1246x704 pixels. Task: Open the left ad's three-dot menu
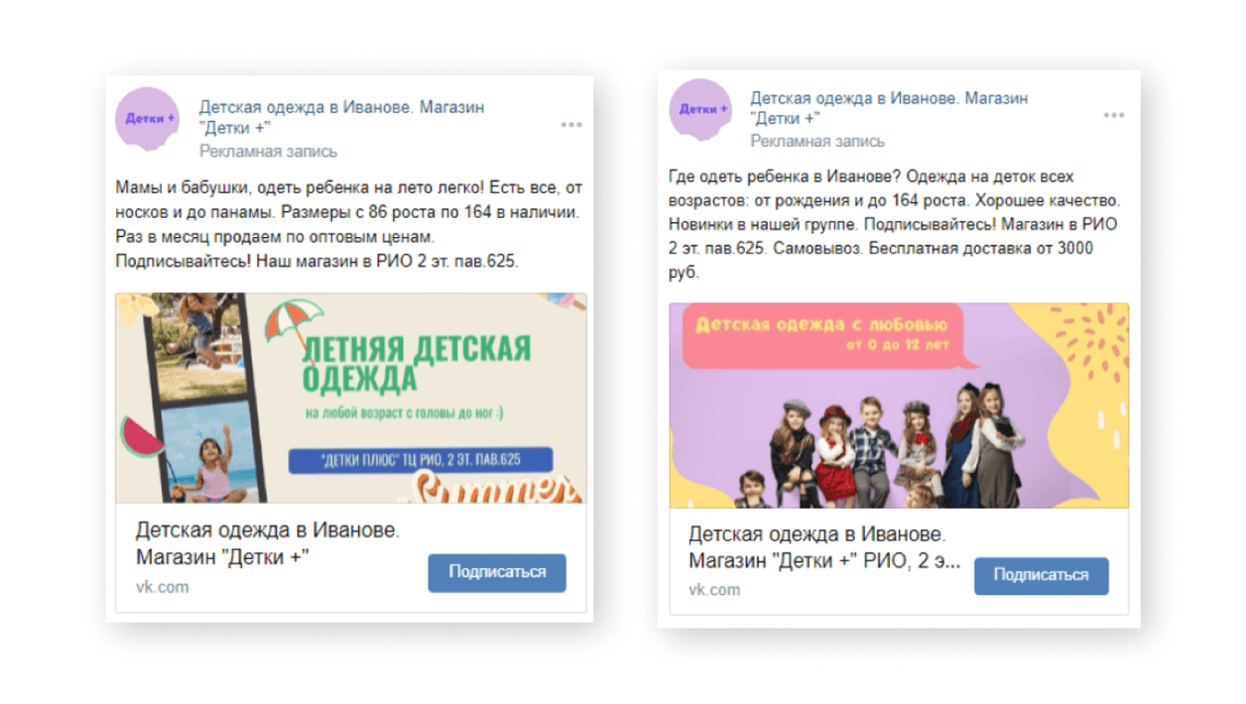click(x=571, y=125)
